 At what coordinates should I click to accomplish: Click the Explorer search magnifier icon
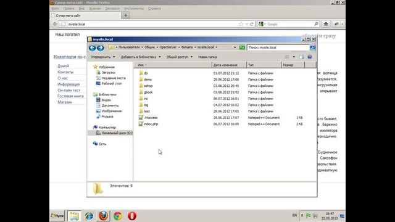tap(312, 47)
